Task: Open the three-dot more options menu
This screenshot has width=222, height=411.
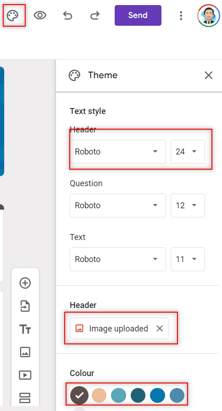Action: click(181, 16)
